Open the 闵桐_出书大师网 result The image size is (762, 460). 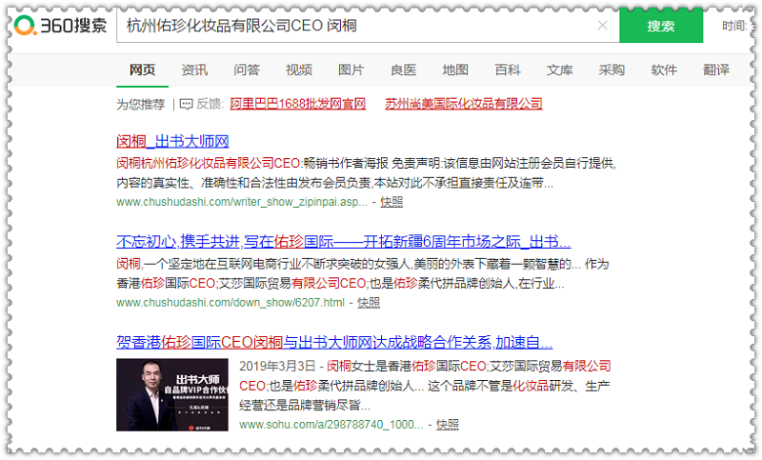pyautogui.click(x=172, y=142)
